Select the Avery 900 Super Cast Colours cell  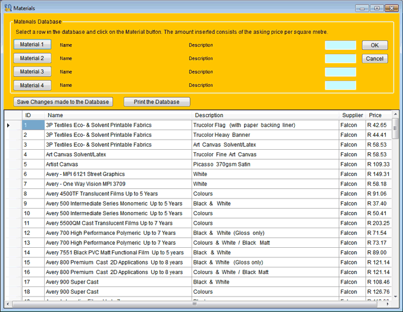(264, 292)
